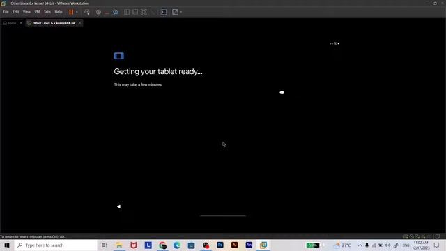
Task: Click the stretch guest display icon
Action: coord(175,12)
